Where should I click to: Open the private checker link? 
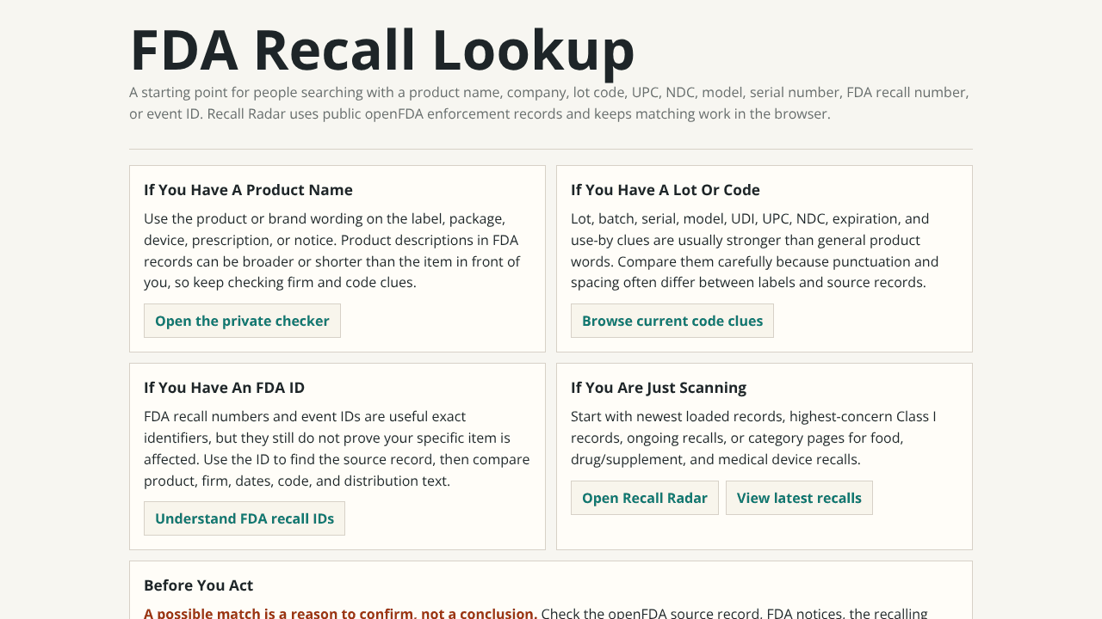point(242,321)
